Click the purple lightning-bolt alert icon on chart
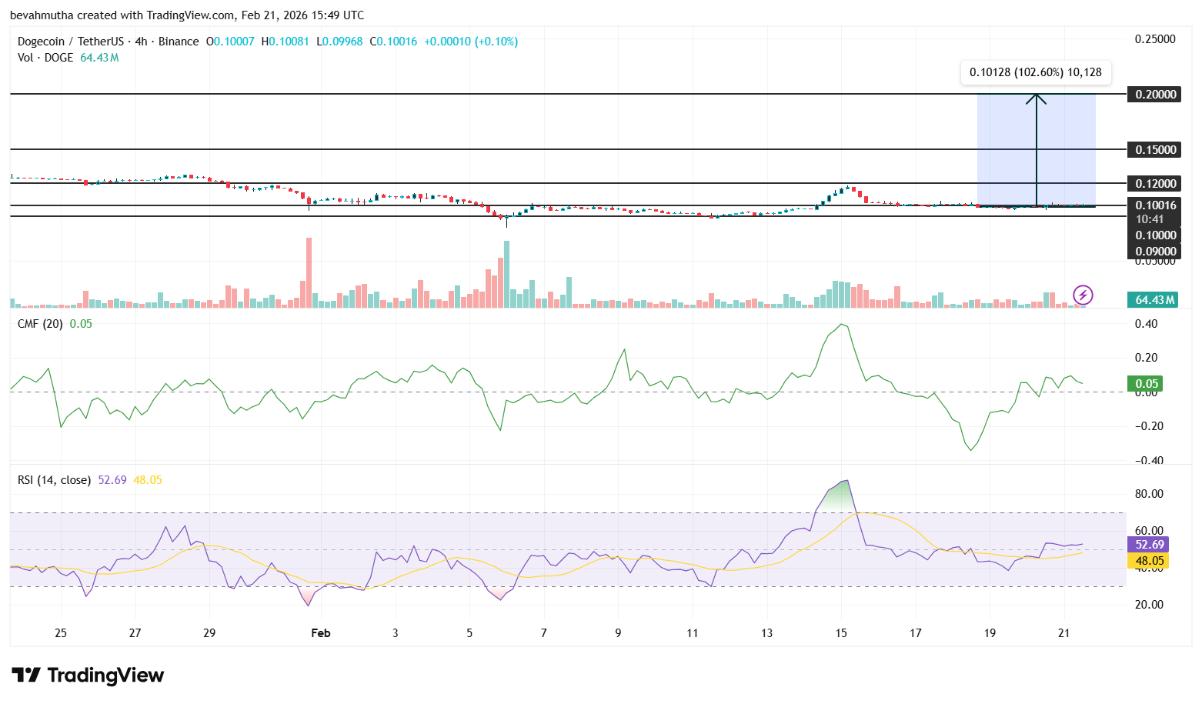 [x=1083, y=295]
